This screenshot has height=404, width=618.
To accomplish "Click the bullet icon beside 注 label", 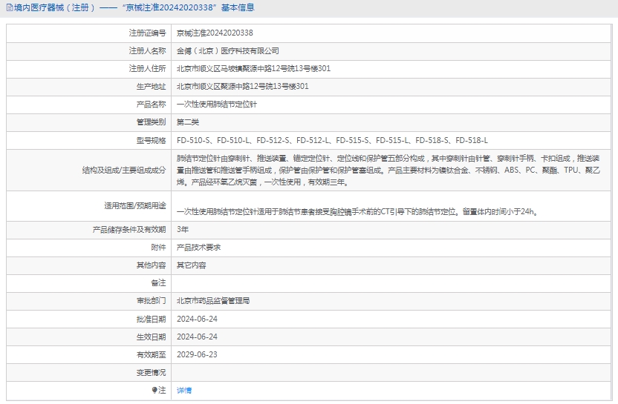I will tap(154, 390).
